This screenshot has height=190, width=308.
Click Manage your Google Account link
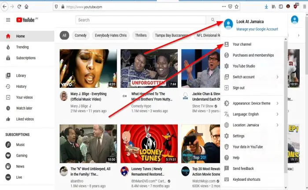coord(257,29)
